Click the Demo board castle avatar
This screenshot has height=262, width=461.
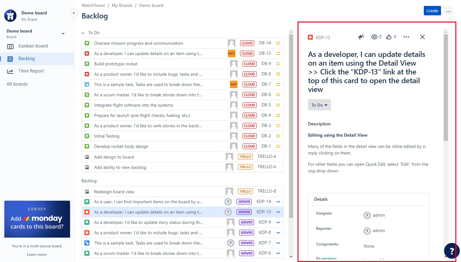(10, 16)
